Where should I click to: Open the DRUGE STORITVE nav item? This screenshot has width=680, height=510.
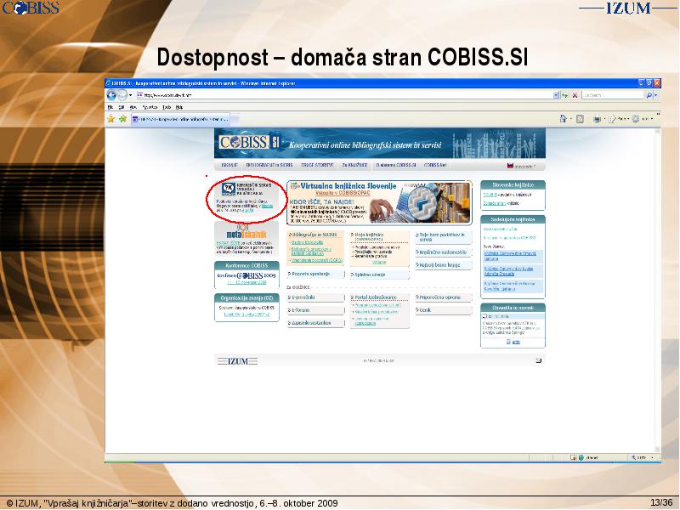tap(317, 165)
